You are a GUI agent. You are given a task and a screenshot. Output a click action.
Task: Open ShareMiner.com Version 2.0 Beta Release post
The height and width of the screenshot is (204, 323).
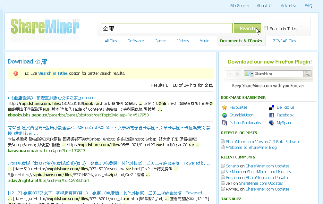[x=262, y=141]
